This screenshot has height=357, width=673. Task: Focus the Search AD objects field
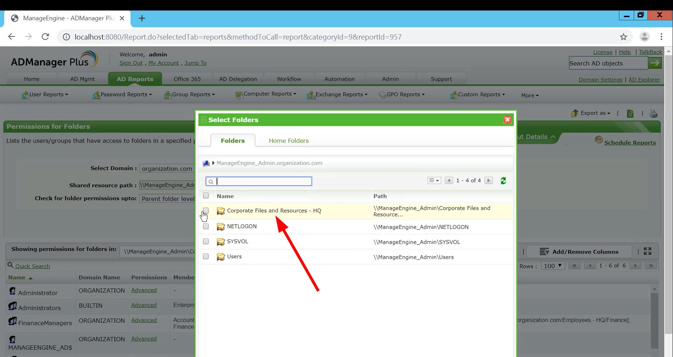tap(608, 63)
